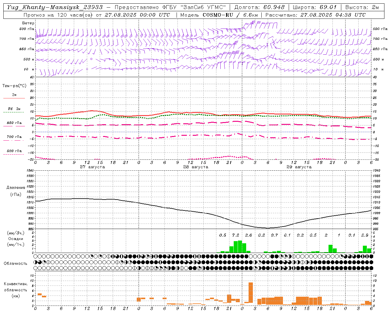Click the 27 августа date label

[x=92, y=167]
